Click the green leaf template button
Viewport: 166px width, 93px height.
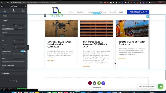click(99, 83)
